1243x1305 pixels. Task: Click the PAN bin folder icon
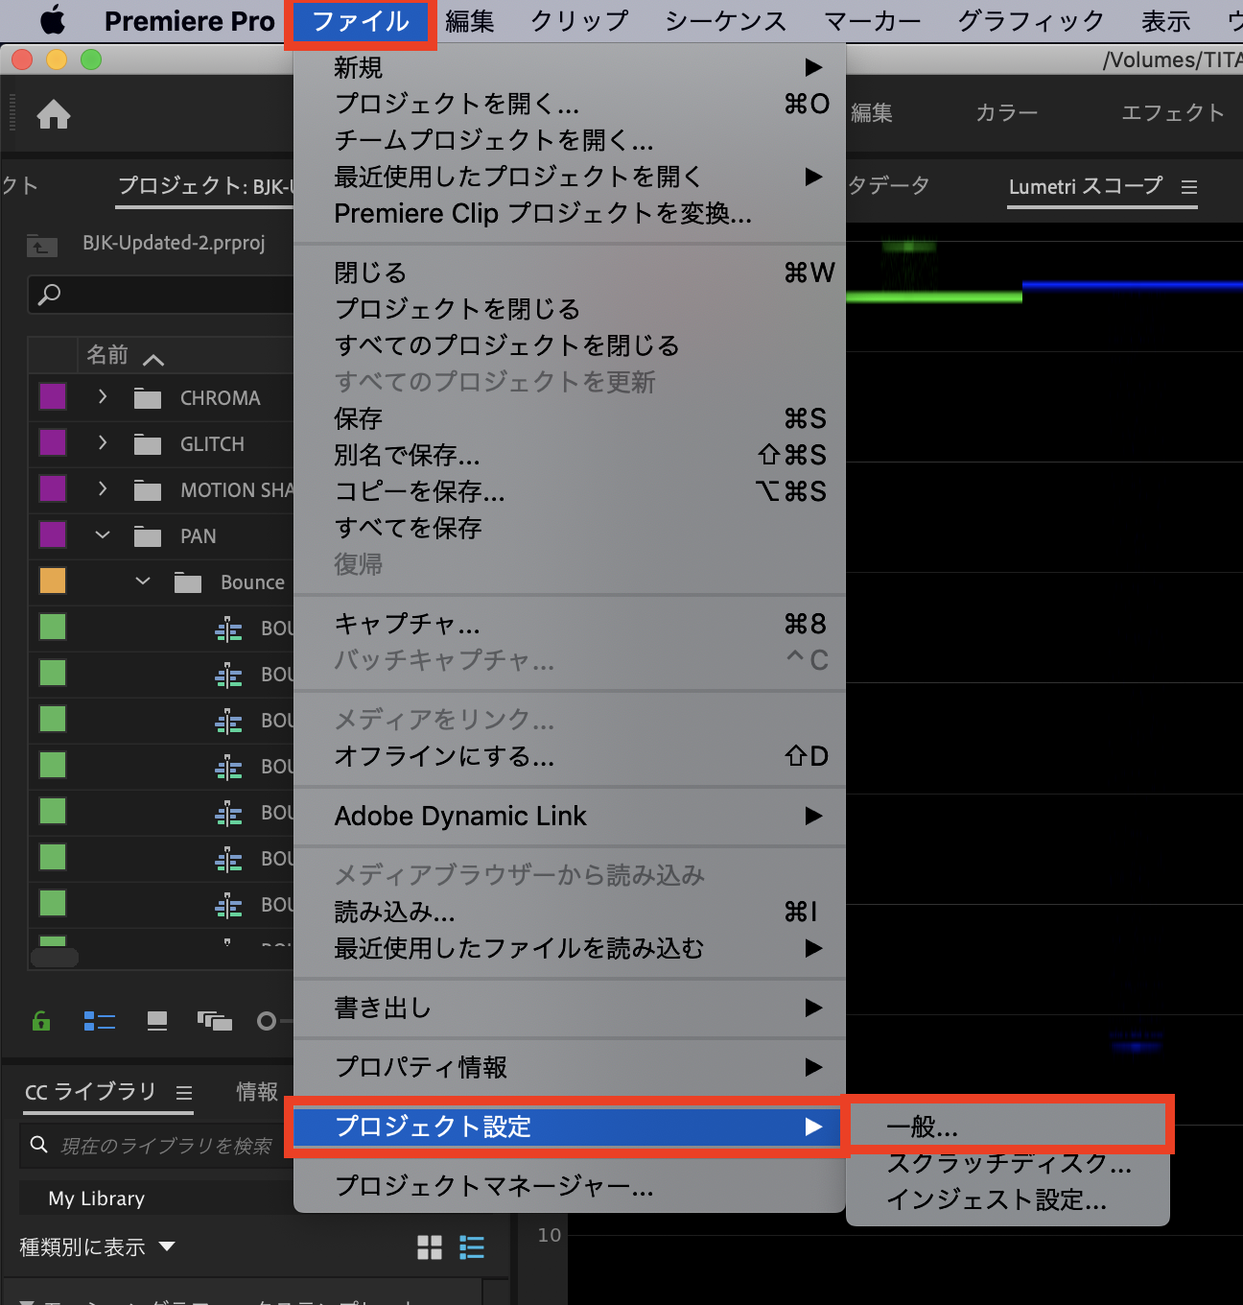pyautogui.click(x=148, y=536)
